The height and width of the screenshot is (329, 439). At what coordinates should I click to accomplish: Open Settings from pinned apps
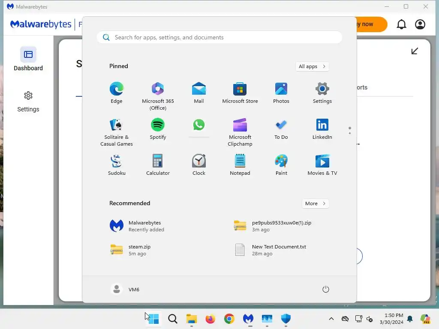[x=322, y=93]
